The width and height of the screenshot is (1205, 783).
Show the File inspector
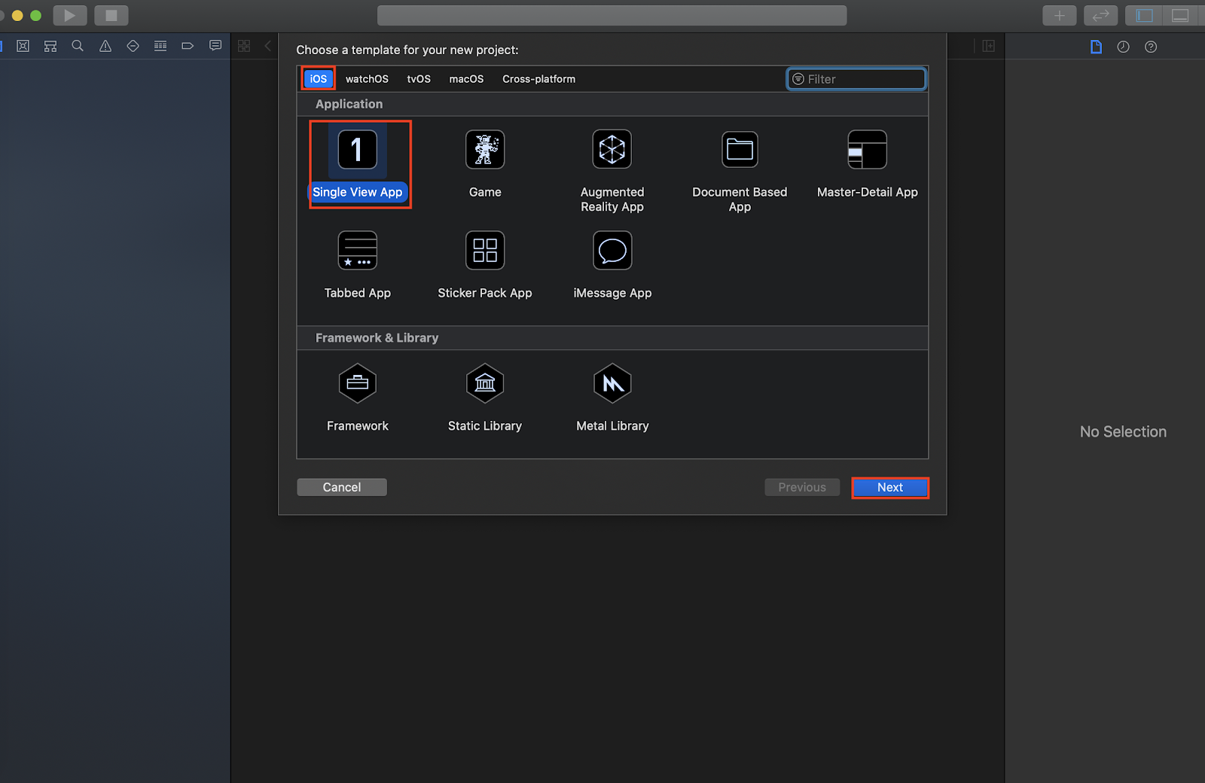[1096, 47]
